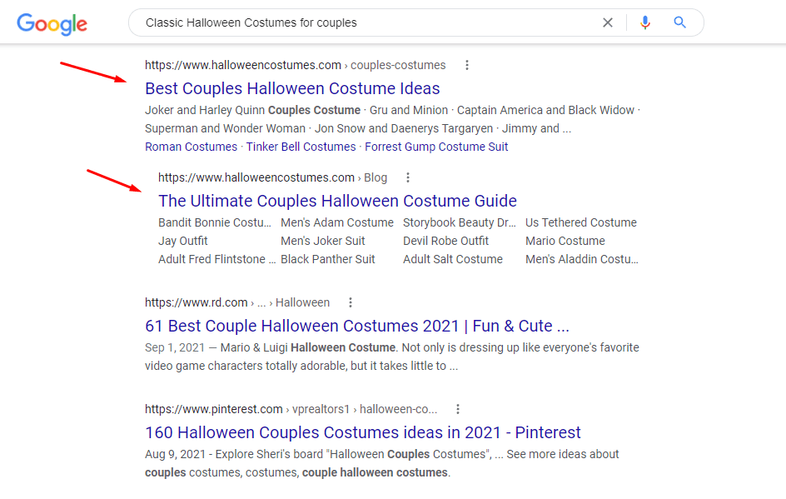Select Mario Costume item
Image resolution: width=786 pixels, height=499 pixels.
click(x=565, y=242)
